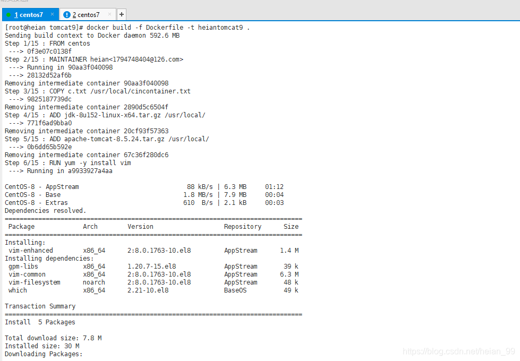Click the docker build command line
The height and width of the screenshot is (361, 520).
[x=127, y=28]
